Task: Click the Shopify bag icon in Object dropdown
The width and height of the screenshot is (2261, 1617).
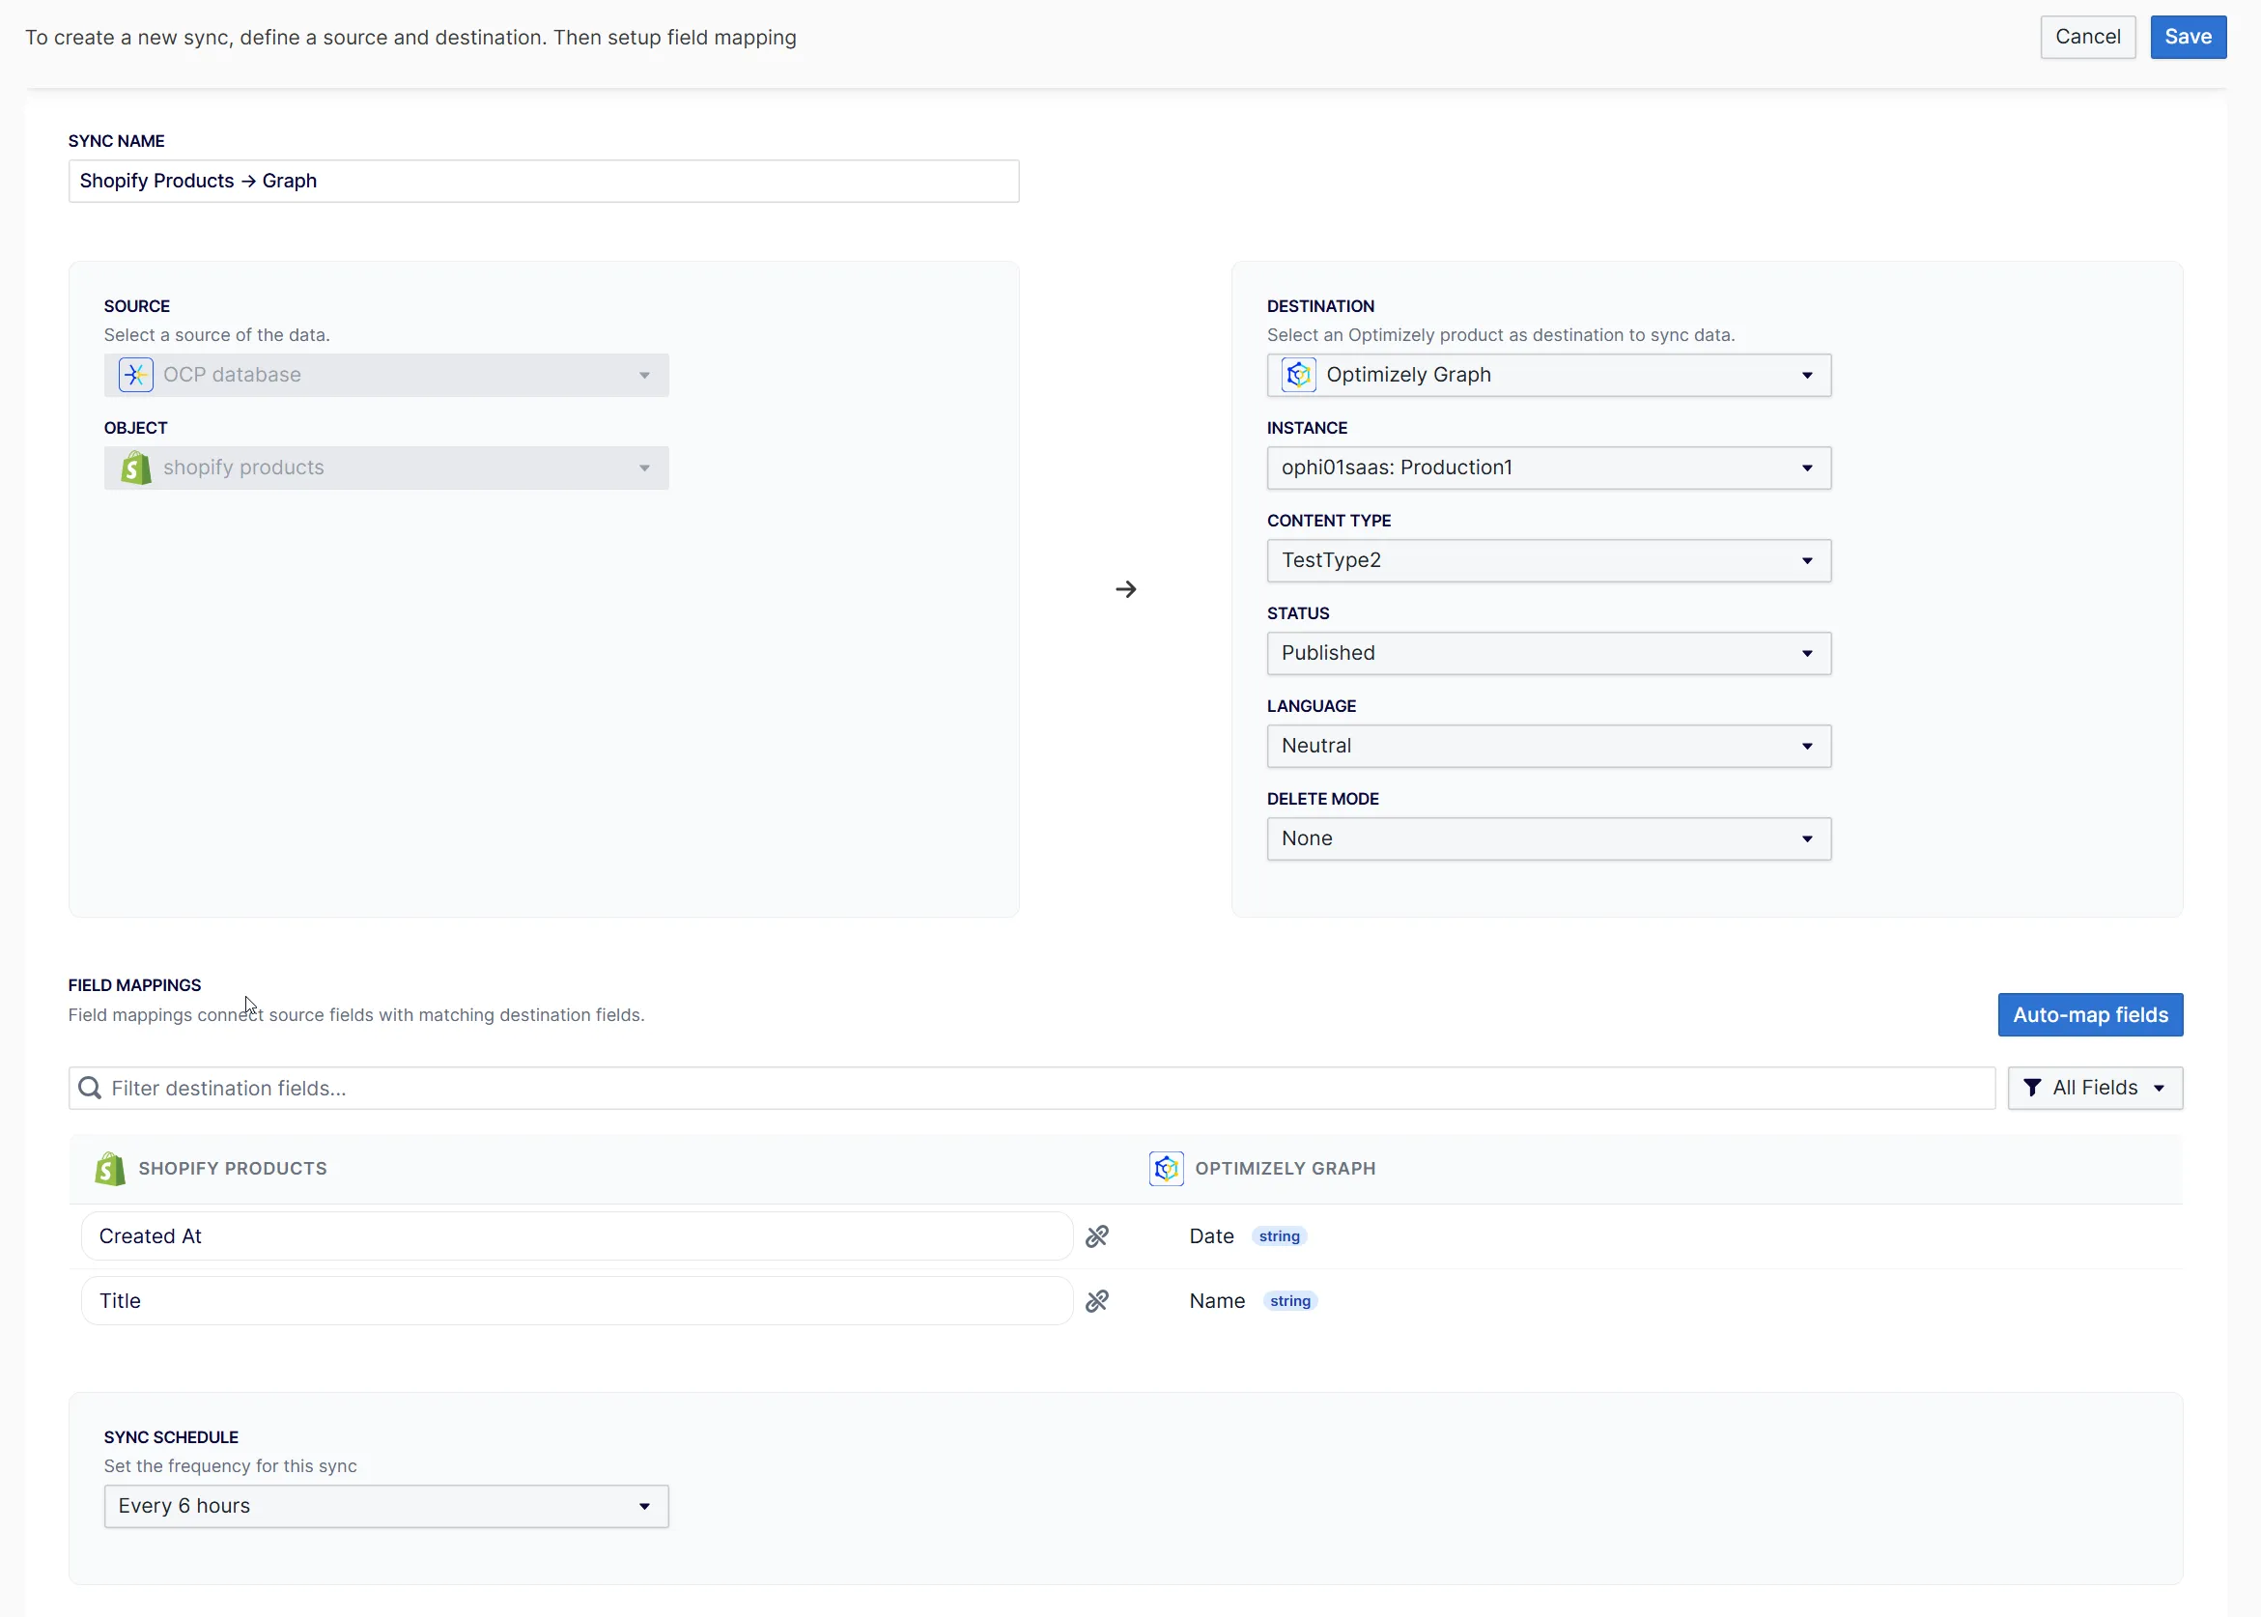Action: (x=136, y=468)
